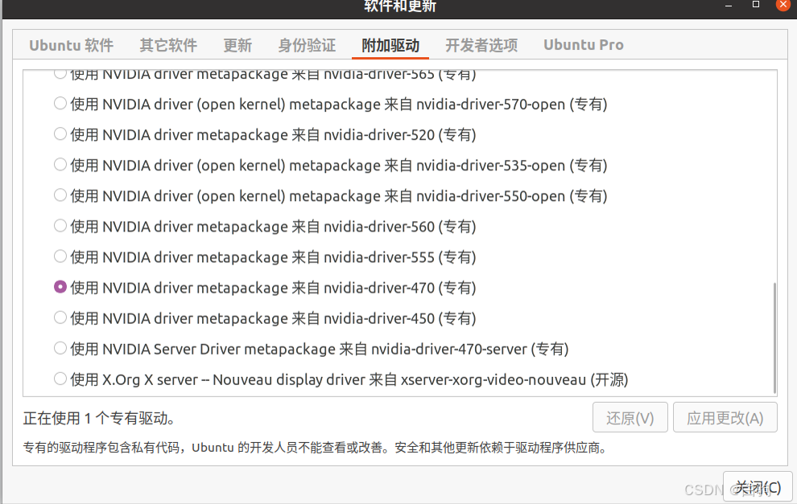This screenshot has width=797, height=504.
Task: Maximize the 软件和更新 window
Action: pyautogui.click(x=756, y=5)
